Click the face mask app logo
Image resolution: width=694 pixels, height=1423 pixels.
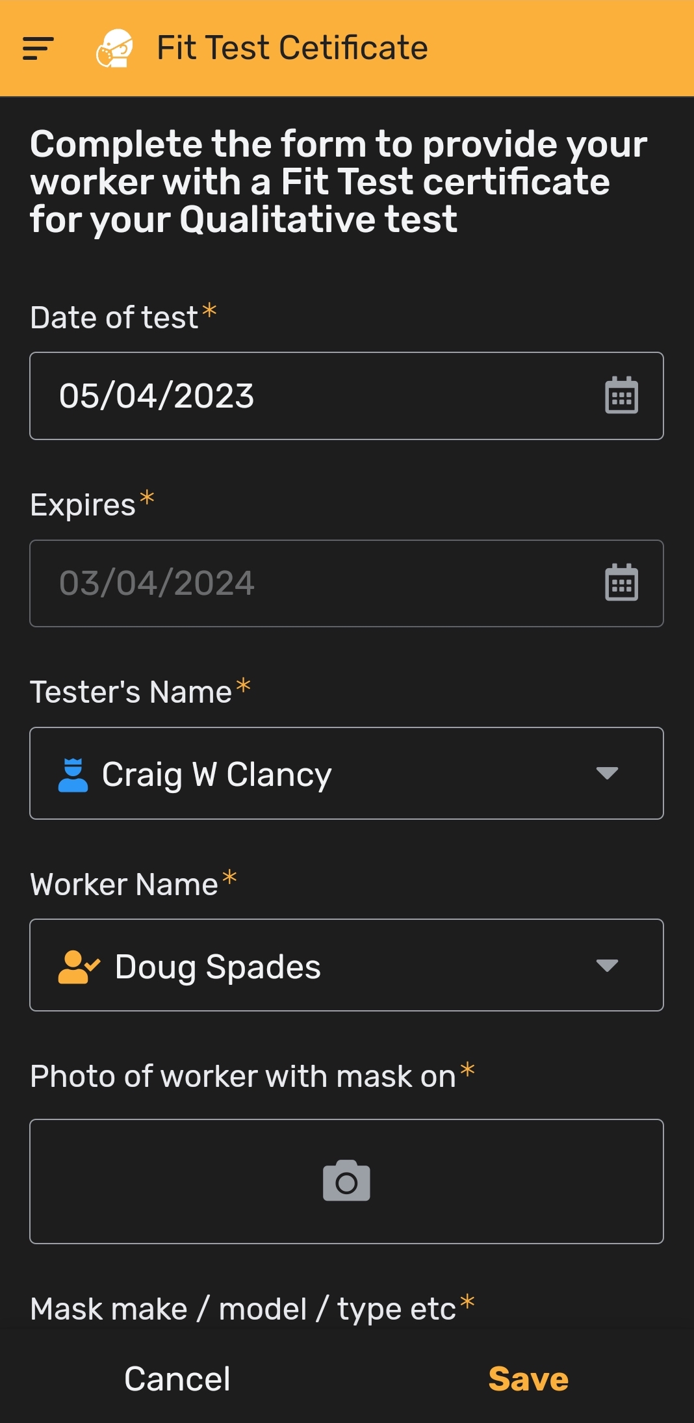pos(115,49)
